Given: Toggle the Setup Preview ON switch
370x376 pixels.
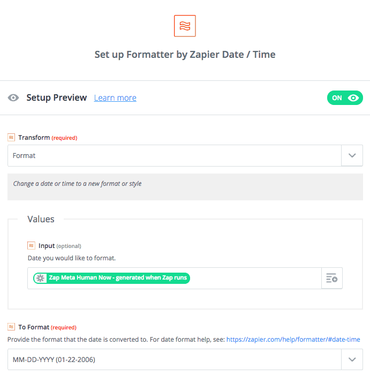Looking at the screenshot, I should coord(345,98).
